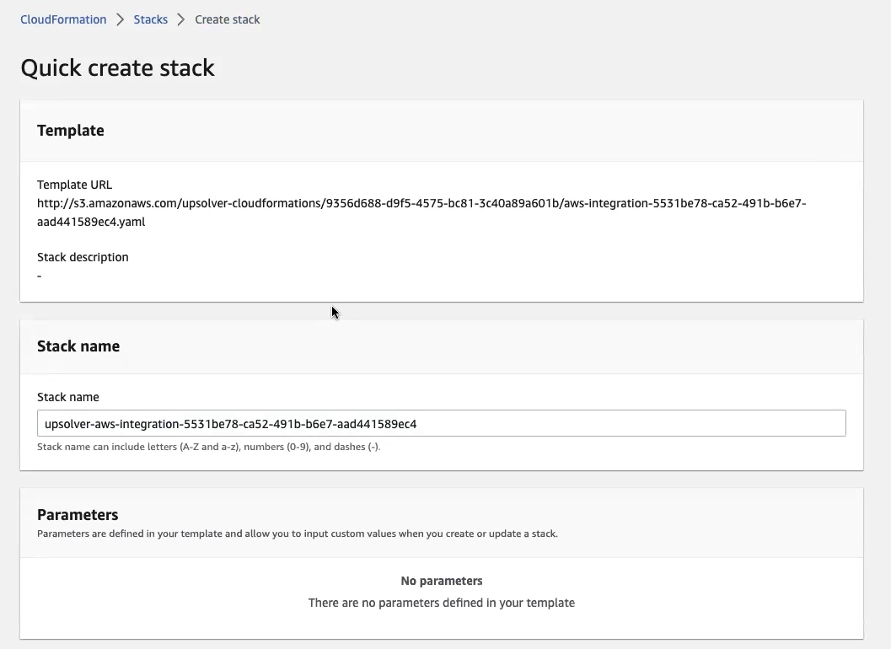Click the Stack name label above the input

[67, 397]
